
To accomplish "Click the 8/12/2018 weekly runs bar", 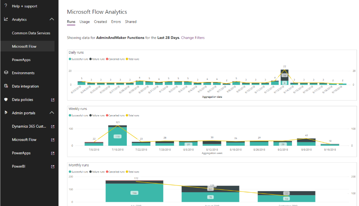I will pos(212,143).
